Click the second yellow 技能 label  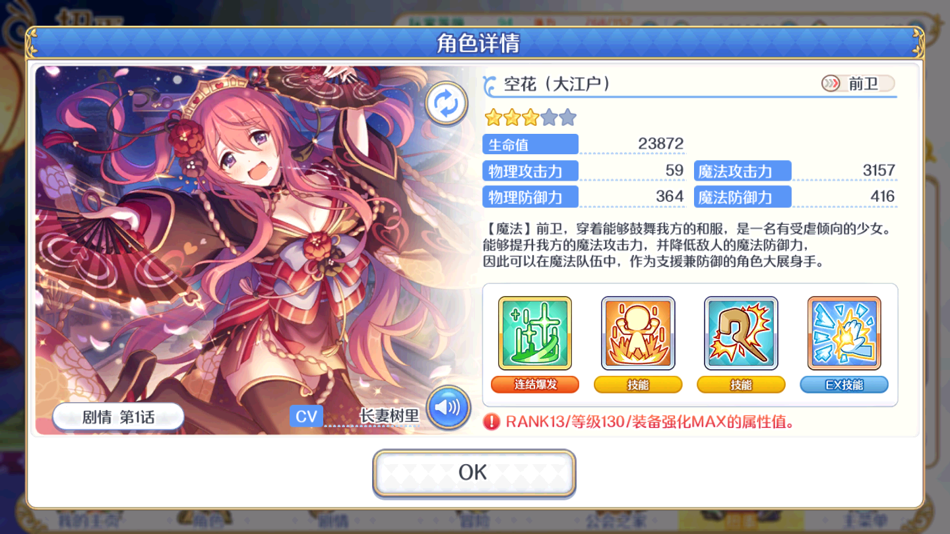coord(741,384)
